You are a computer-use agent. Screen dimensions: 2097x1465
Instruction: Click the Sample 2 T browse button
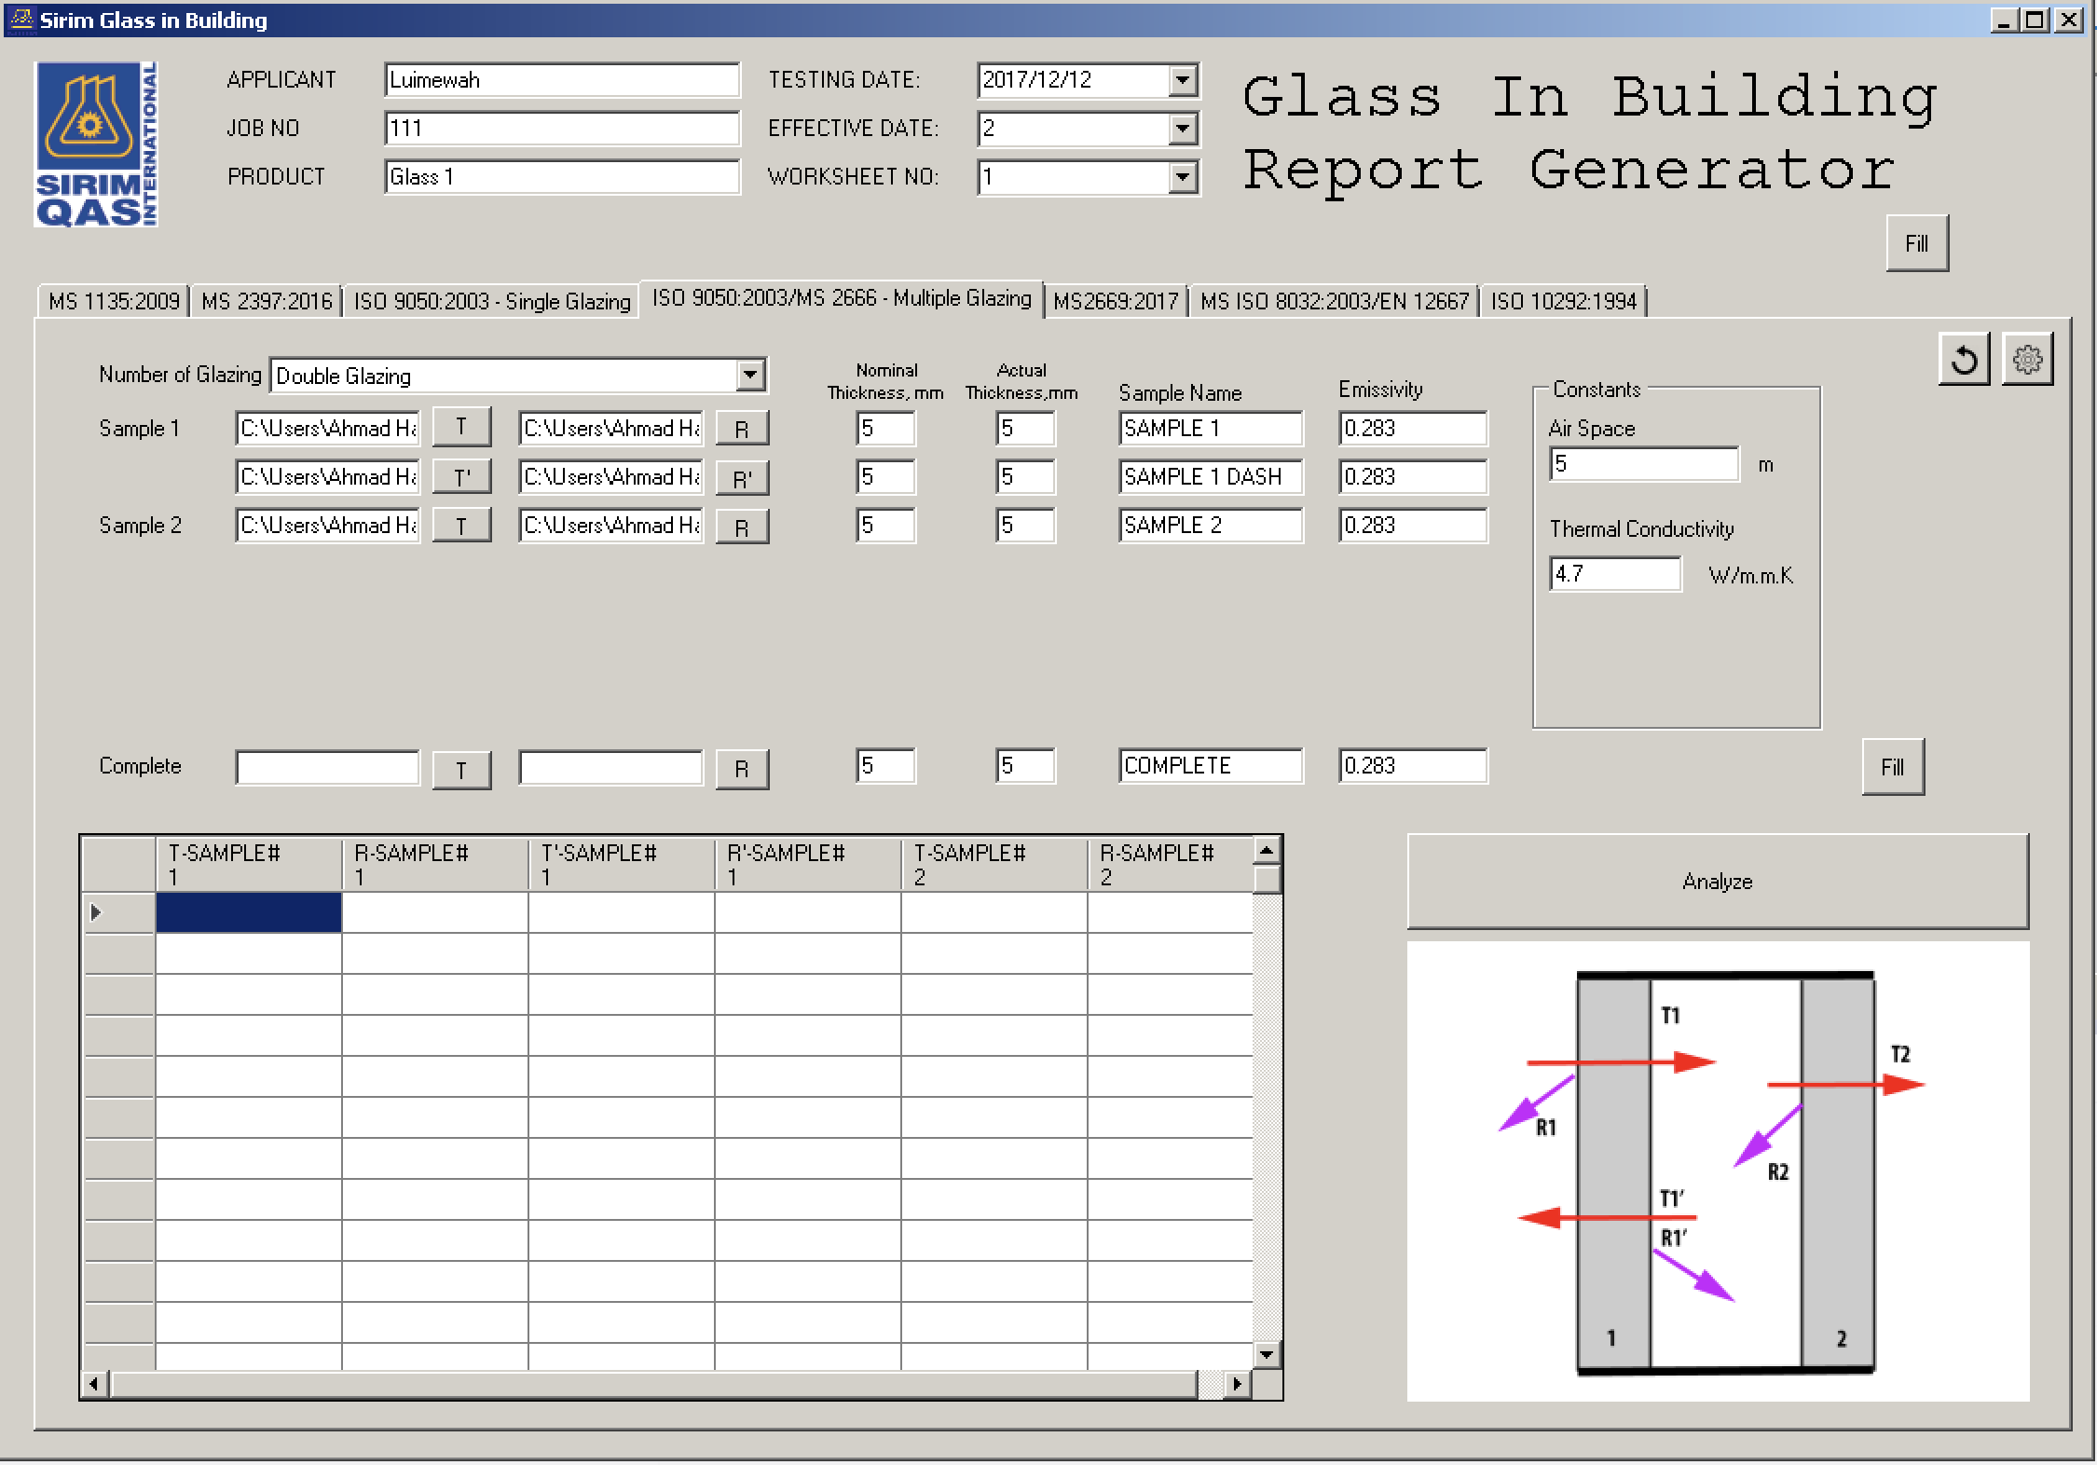click(x=461, y=527)
